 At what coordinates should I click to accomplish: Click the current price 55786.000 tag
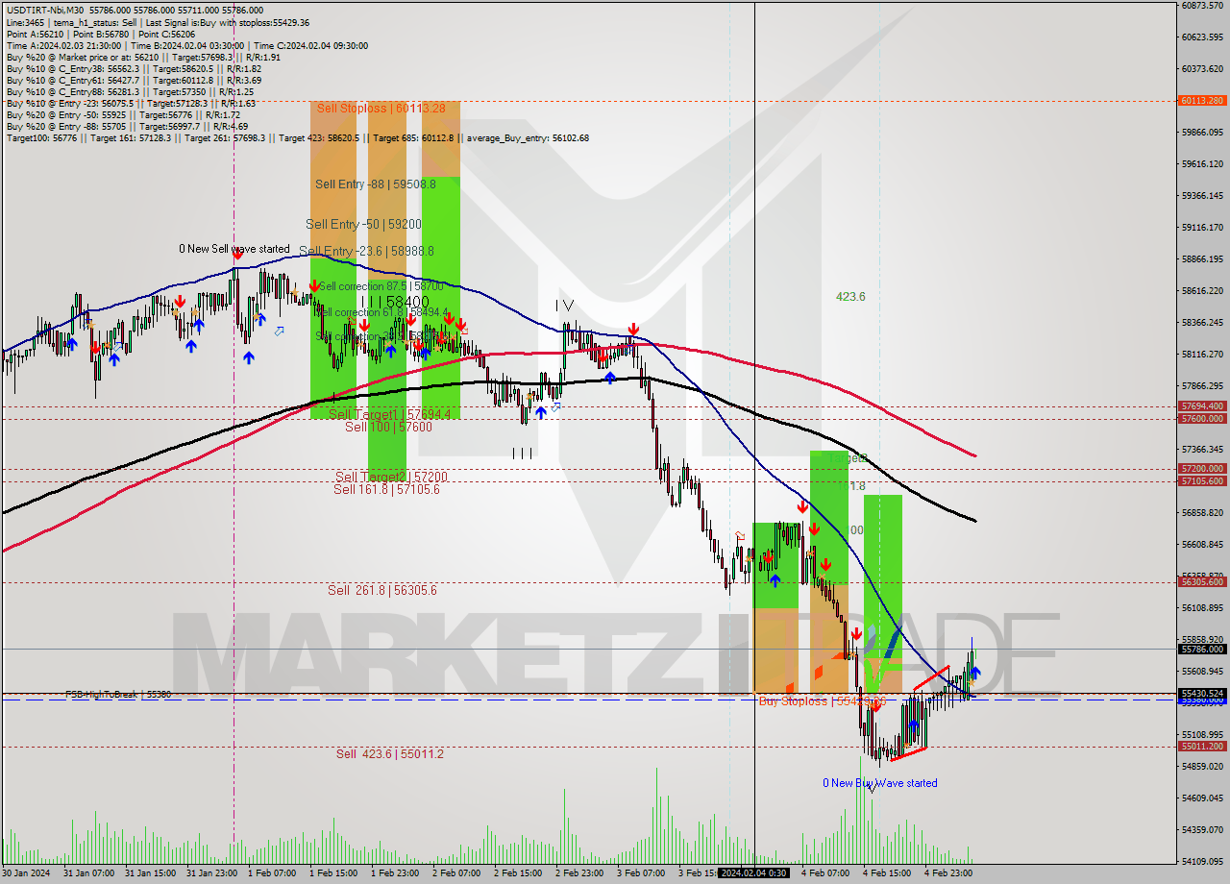(1202, 649)
